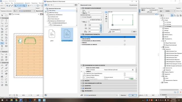Viewport: 182px width, 102px height.
Task: Open the View Map icon in Navigator
Action: [175, 15]
